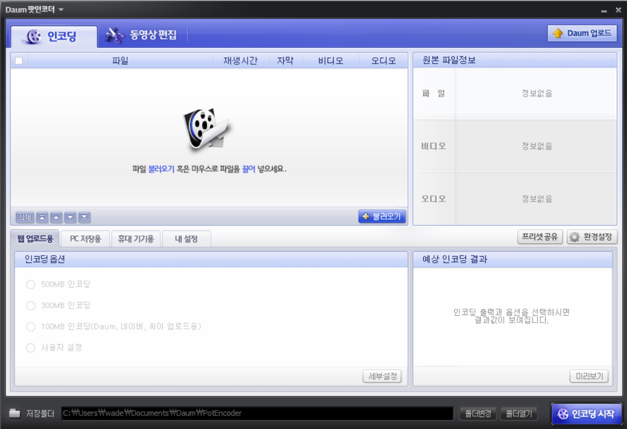Toggle the select-all checkbox in file list header

click(19, 61)
